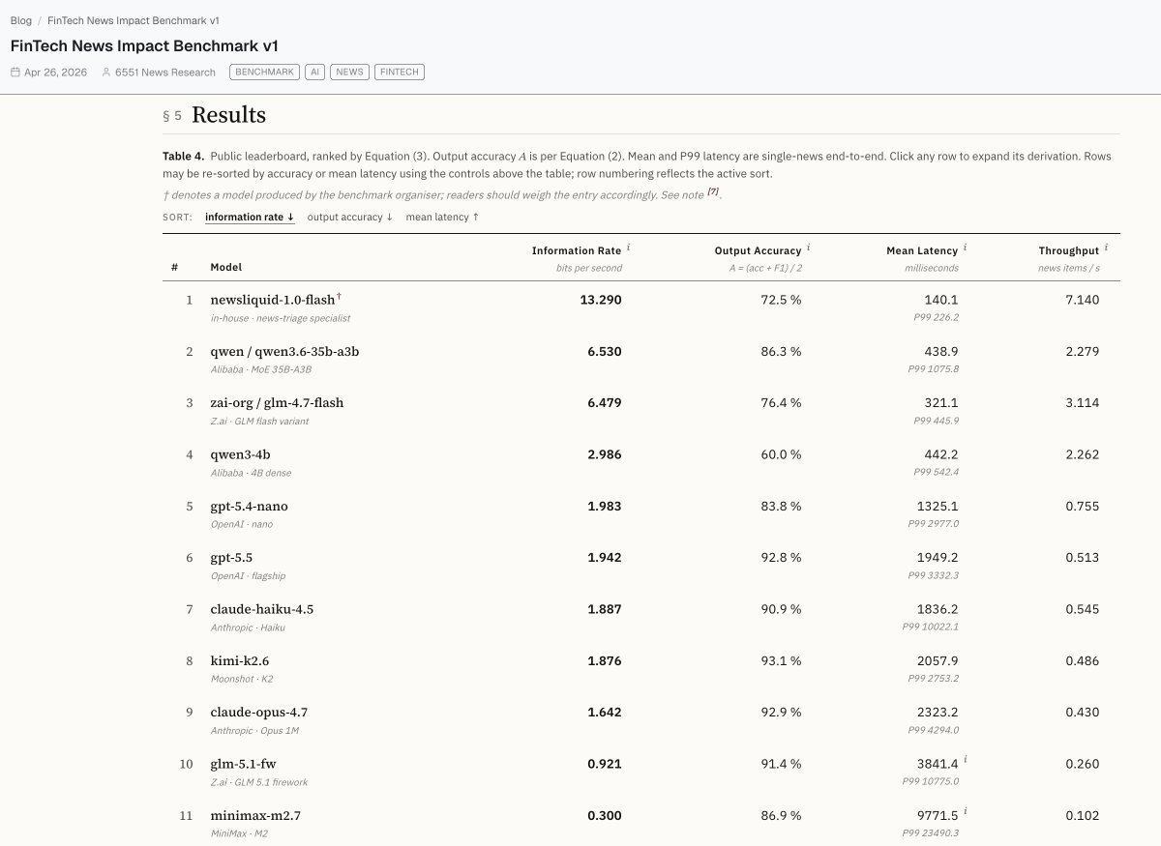This screenshot has height=846, width=1161.
Task: Select the BENCHMARK tag
Action: tap(264, 73)
